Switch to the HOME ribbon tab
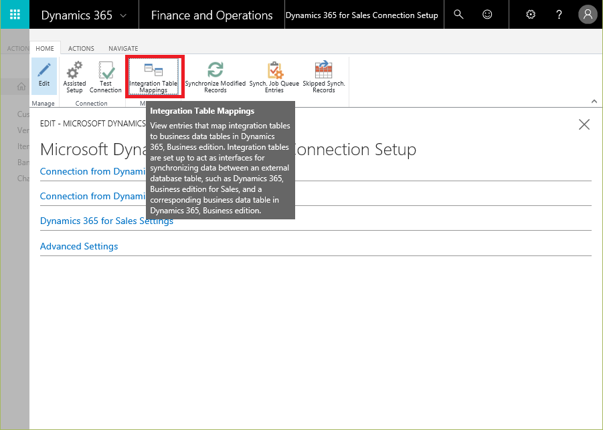This screenshot has height=430, width=603. point(45,48)
